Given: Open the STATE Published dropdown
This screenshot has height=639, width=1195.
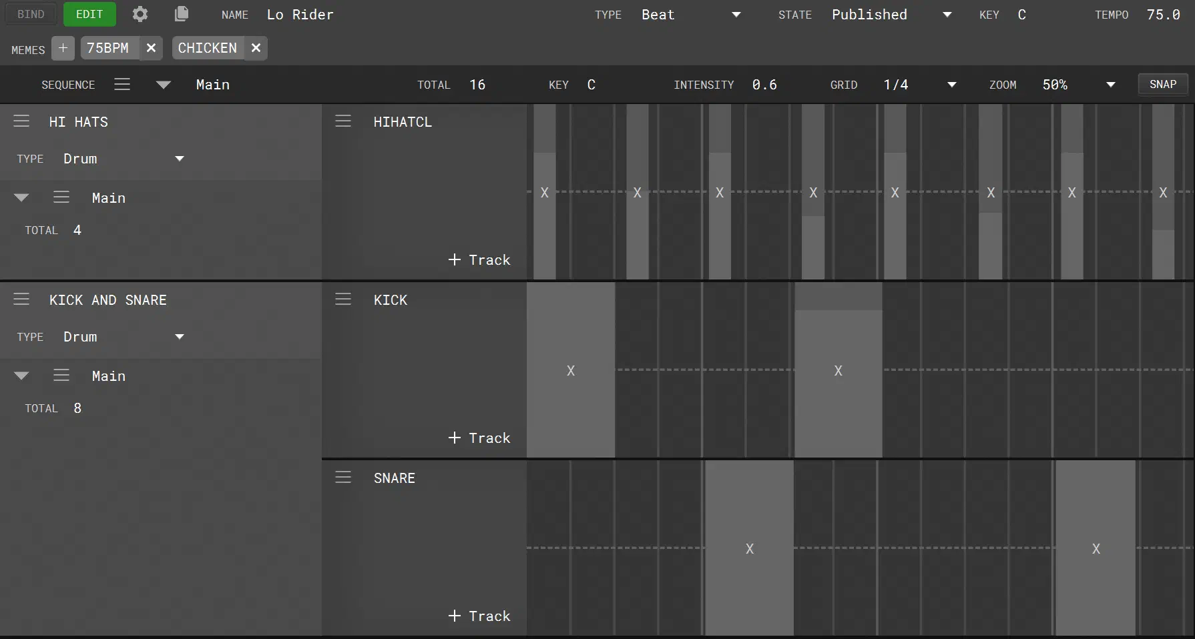Looking at the screenshot, I should pos(892,15).
